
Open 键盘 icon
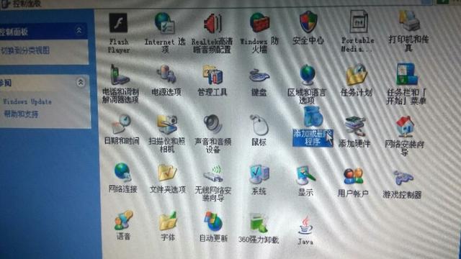point(259,76)
